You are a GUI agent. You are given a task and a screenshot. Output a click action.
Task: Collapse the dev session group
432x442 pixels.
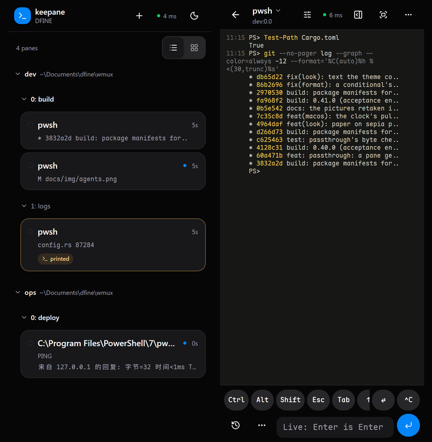18,74
